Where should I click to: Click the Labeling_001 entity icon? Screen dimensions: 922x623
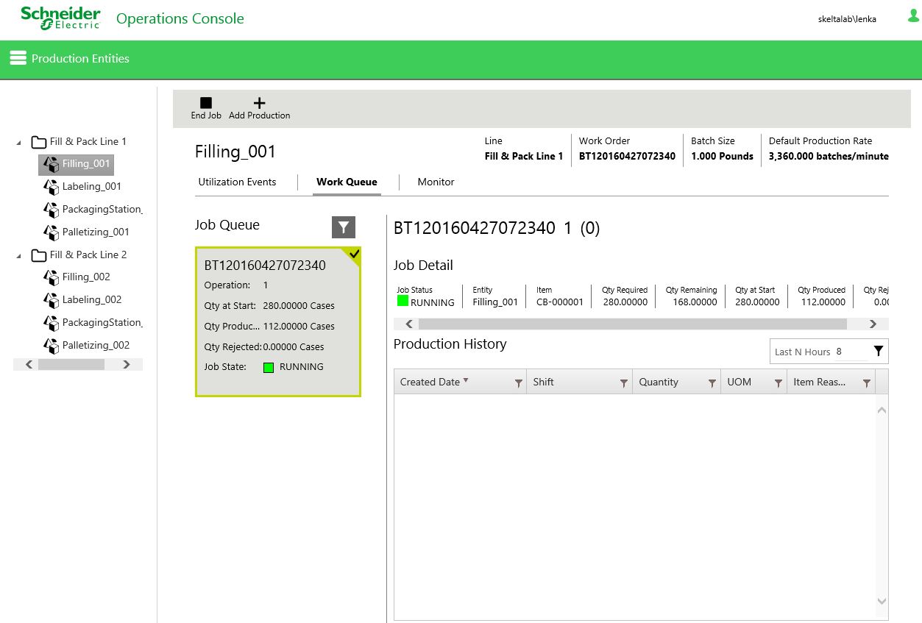pos(51,187)
